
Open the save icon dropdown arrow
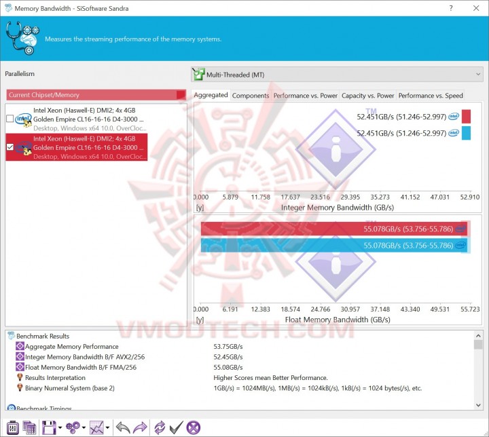[x=60, y=427]
